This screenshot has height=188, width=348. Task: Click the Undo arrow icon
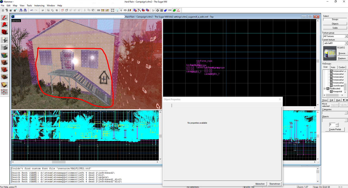click(x=32, y=10)
